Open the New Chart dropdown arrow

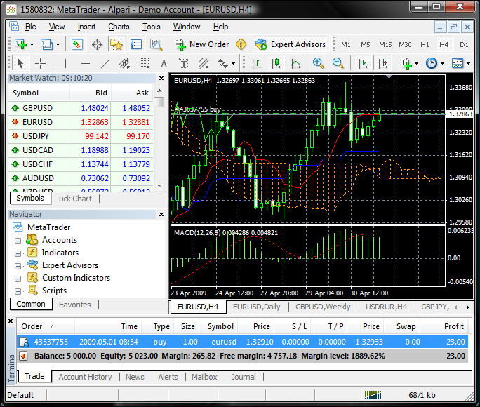tap(32, 45)
